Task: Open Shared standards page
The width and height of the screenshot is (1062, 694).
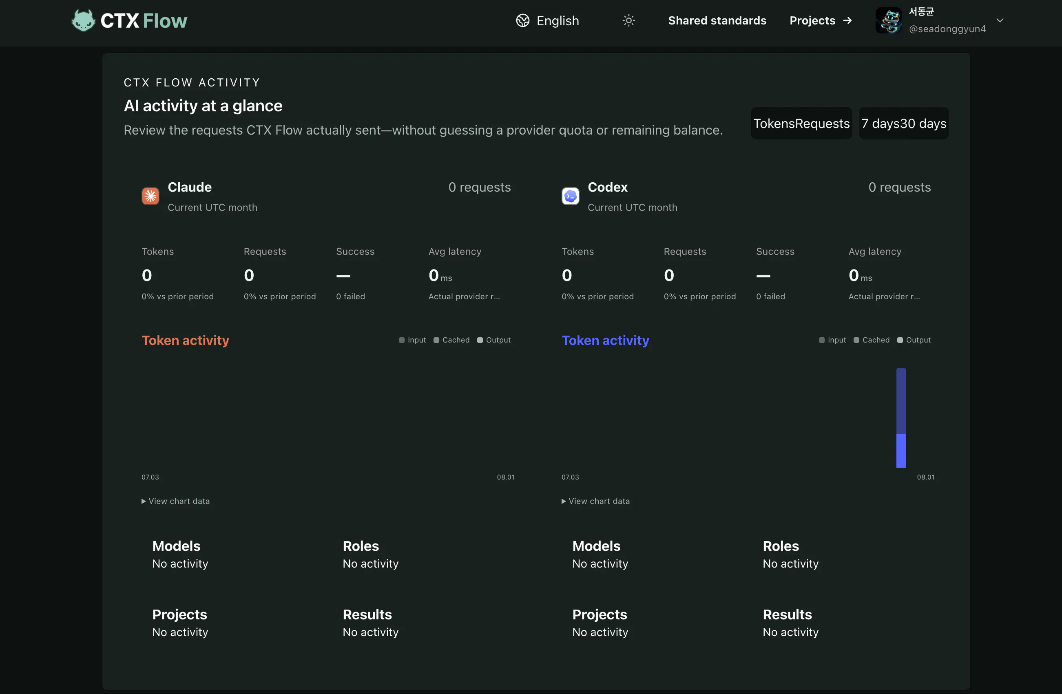Action: point(717,20)
